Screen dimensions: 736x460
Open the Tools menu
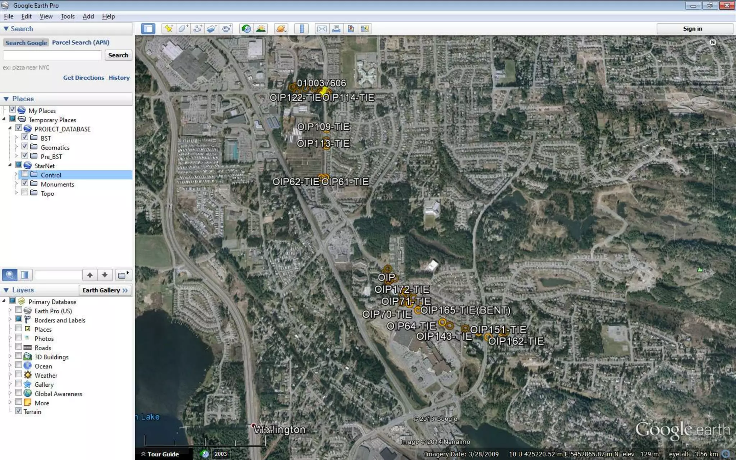click(67, 17)
